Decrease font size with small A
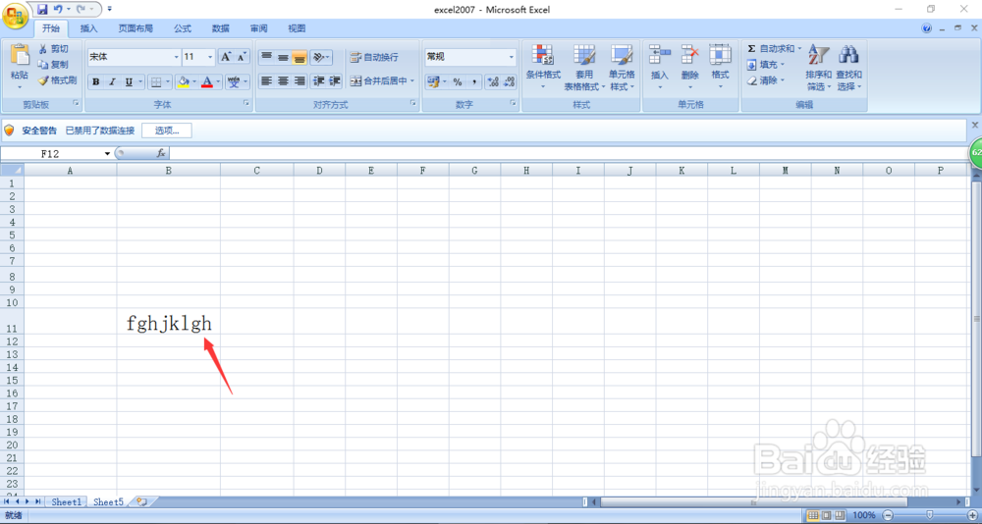The height and width of the screenshot is (524, 982). (x=242, y=57)
